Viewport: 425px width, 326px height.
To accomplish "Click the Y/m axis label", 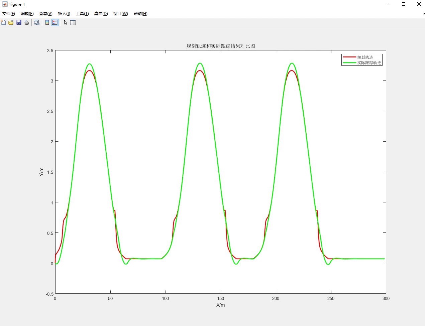I will [41, 172].
